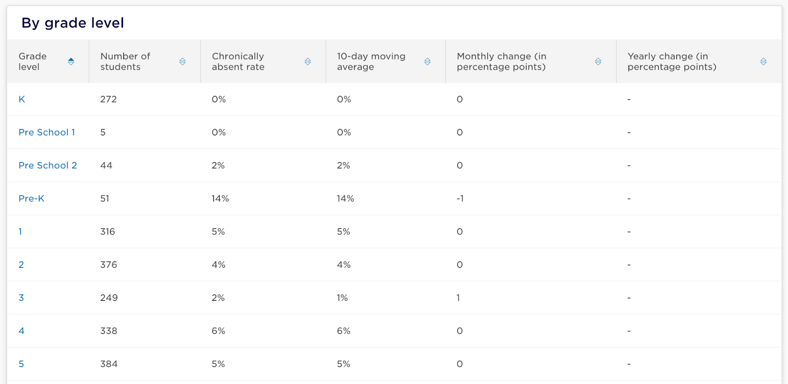Image resolution: width=788 pixels, height=384 pixels.
Task: Click the Grade level column header
Action: coord(48,62)
